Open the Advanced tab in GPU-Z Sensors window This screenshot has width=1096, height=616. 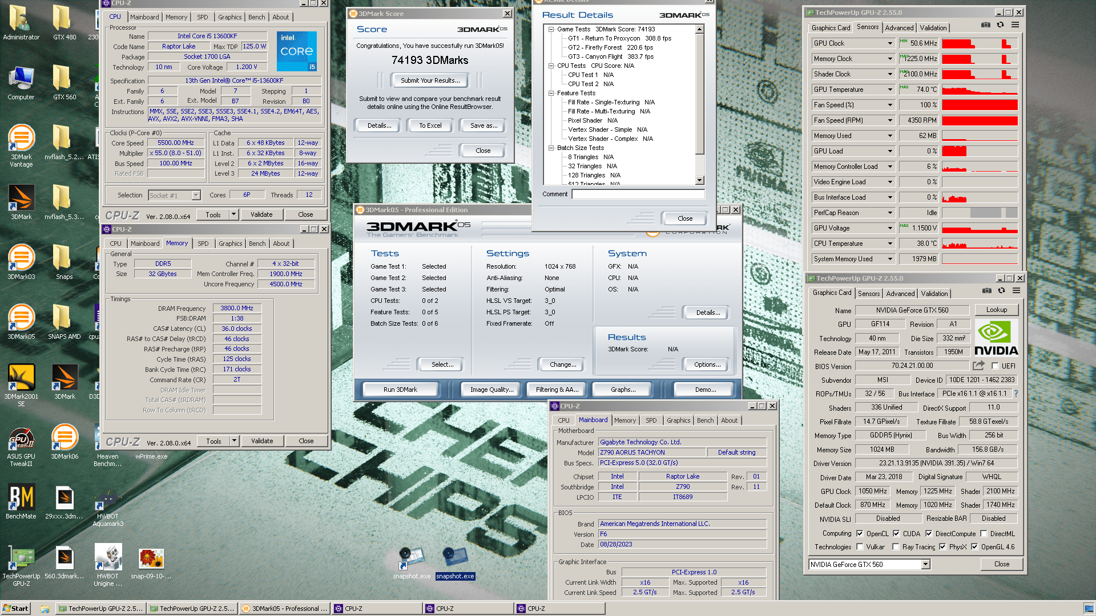coord(899,27)
